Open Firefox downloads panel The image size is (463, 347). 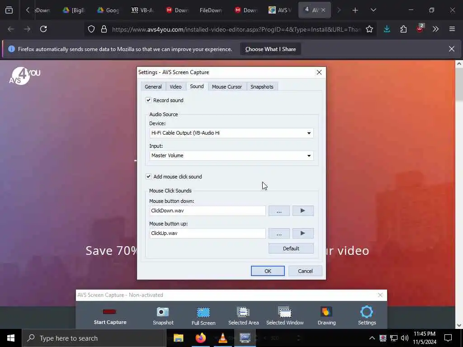(x=387, y=29)
